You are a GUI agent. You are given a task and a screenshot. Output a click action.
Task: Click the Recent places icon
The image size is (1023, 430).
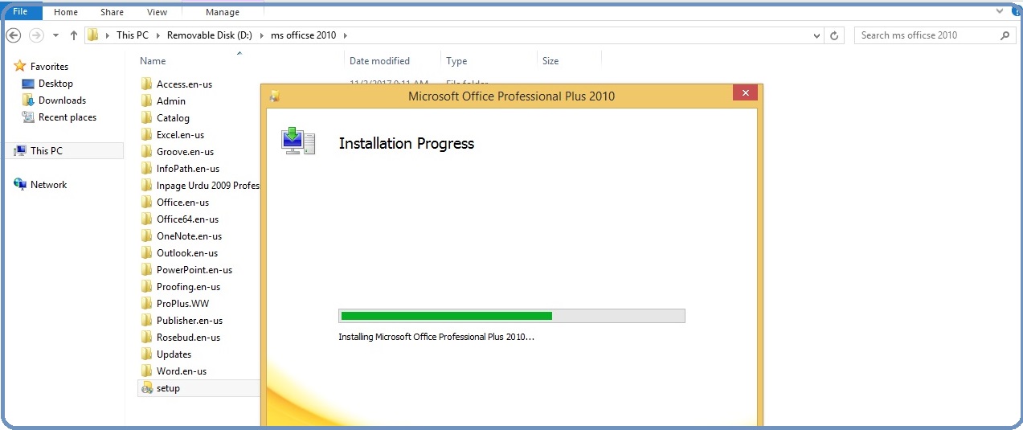pyautogui.click(x=28, y=117)
